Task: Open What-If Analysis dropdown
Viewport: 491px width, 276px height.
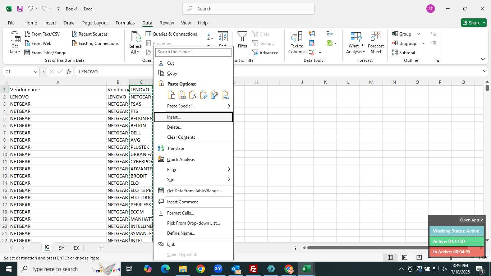Action: click(x=355, y=43)
